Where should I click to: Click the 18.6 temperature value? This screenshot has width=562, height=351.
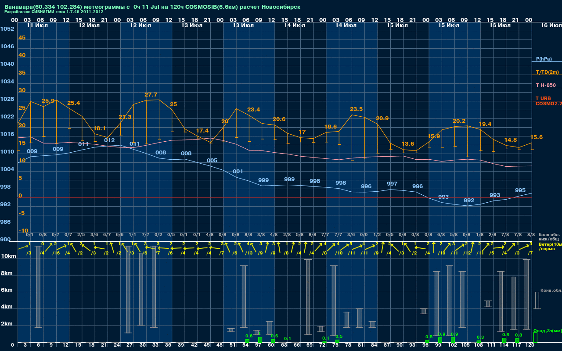(331, 127)
